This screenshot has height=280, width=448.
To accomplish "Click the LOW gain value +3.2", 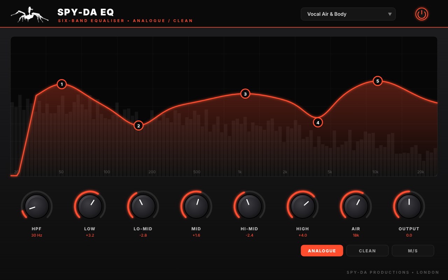I will (x=90, y=235).
